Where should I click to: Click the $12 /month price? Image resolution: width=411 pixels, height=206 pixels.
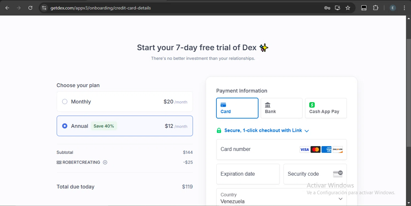point(176,126)
